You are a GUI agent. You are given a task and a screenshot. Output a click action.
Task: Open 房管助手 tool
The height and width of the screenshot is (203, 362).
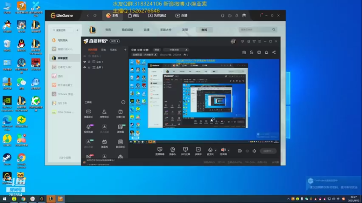[105, 114]
